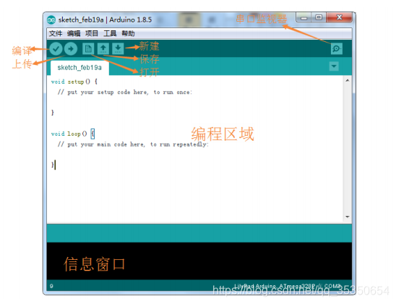
Task: Click the line number 9 in status bar
Action: tap(51, 286)
